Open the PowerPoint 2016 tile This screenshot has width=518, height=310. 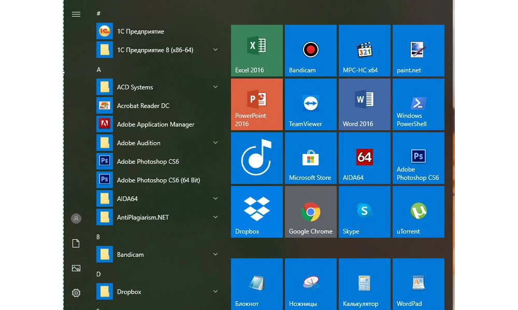click(x=257, y=104)
